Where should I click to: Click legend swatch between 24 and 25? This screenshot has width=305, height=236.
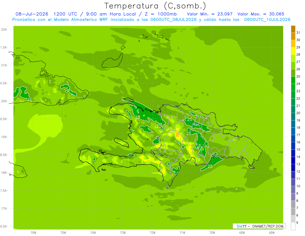293,80
